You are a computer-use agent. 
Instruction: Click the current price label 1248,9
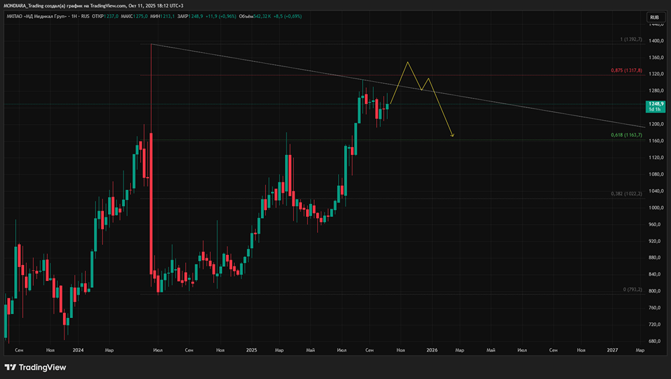[x=656, y=106]
